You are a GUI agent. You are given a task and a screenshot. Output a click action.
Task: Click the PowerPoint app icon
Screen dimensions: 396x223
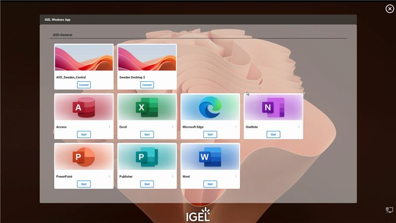(84, 157)
